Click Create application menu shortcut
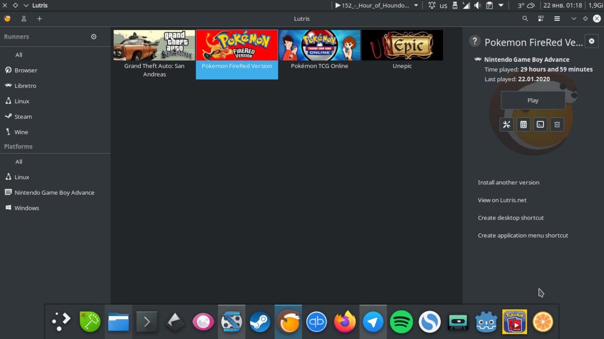This screenshot has width=604, height=339. pyautogui.click(x=523, y=235)
